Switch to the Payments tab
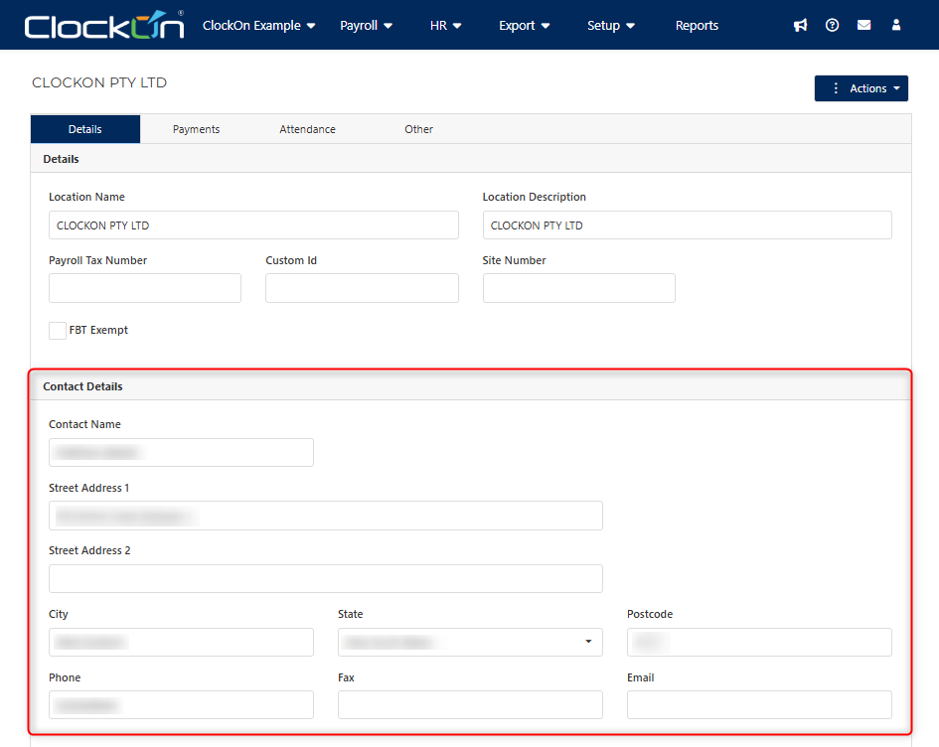This screenshot has width=939, height=747. tap(196, 129)
